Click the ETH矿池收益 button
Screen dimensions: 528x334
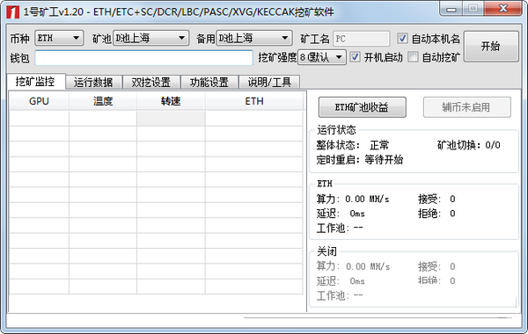(x=362, y=107)
